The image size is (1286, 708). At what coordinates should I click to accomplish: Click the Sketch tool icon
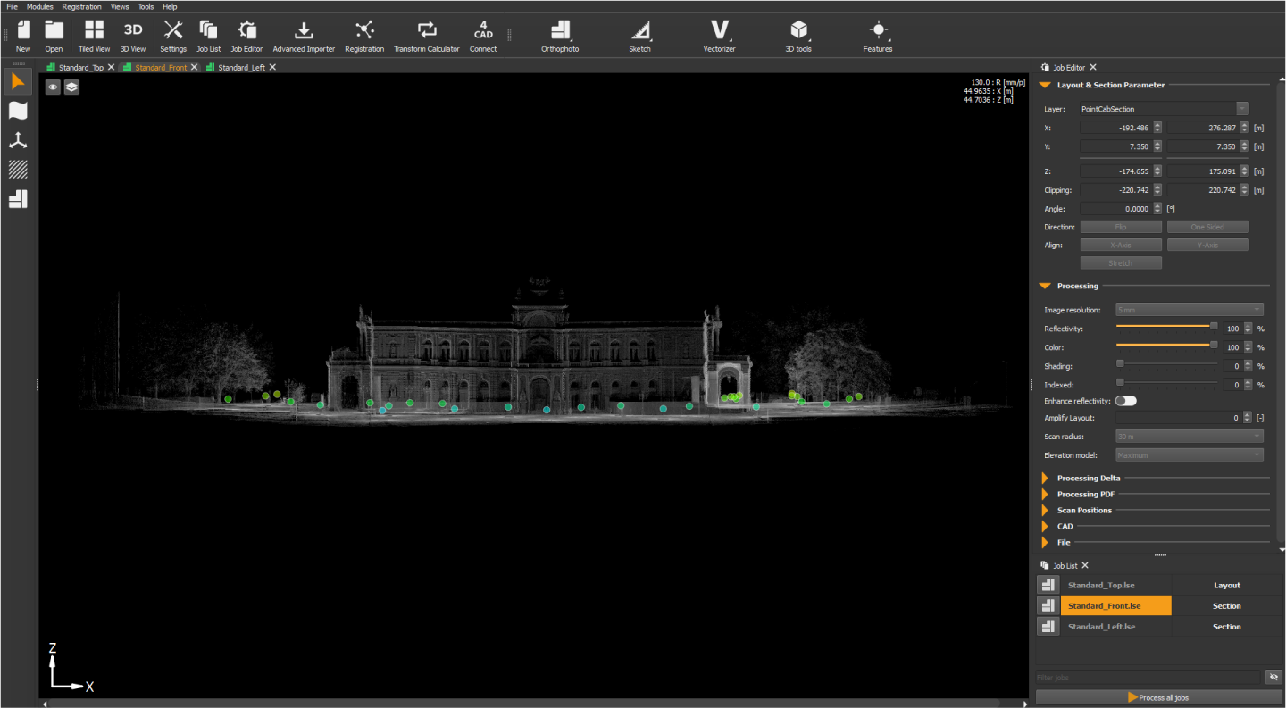[x=639, y=36]
